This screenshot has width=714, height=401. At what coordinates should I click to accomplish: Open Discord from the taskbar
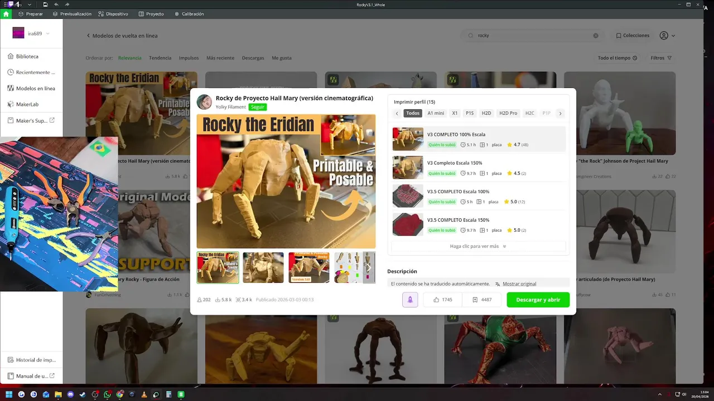(x=71, y=394)
